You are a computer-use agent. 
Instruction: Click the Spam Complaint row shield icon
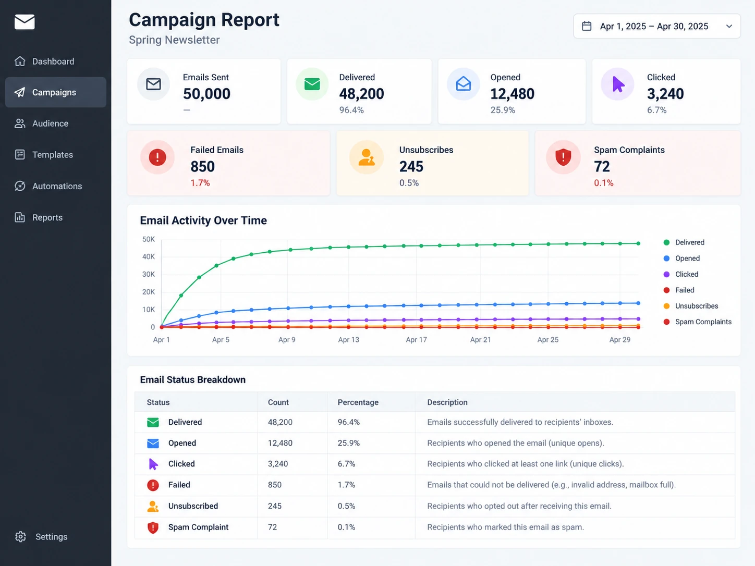click(153, 527)
